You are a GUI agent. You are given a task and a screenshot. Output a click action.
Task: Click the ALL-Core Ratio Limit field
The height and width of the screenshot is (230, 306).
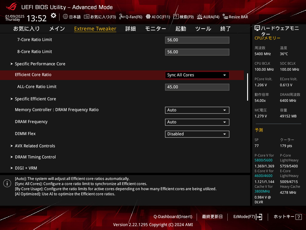[x=197, y=87]
